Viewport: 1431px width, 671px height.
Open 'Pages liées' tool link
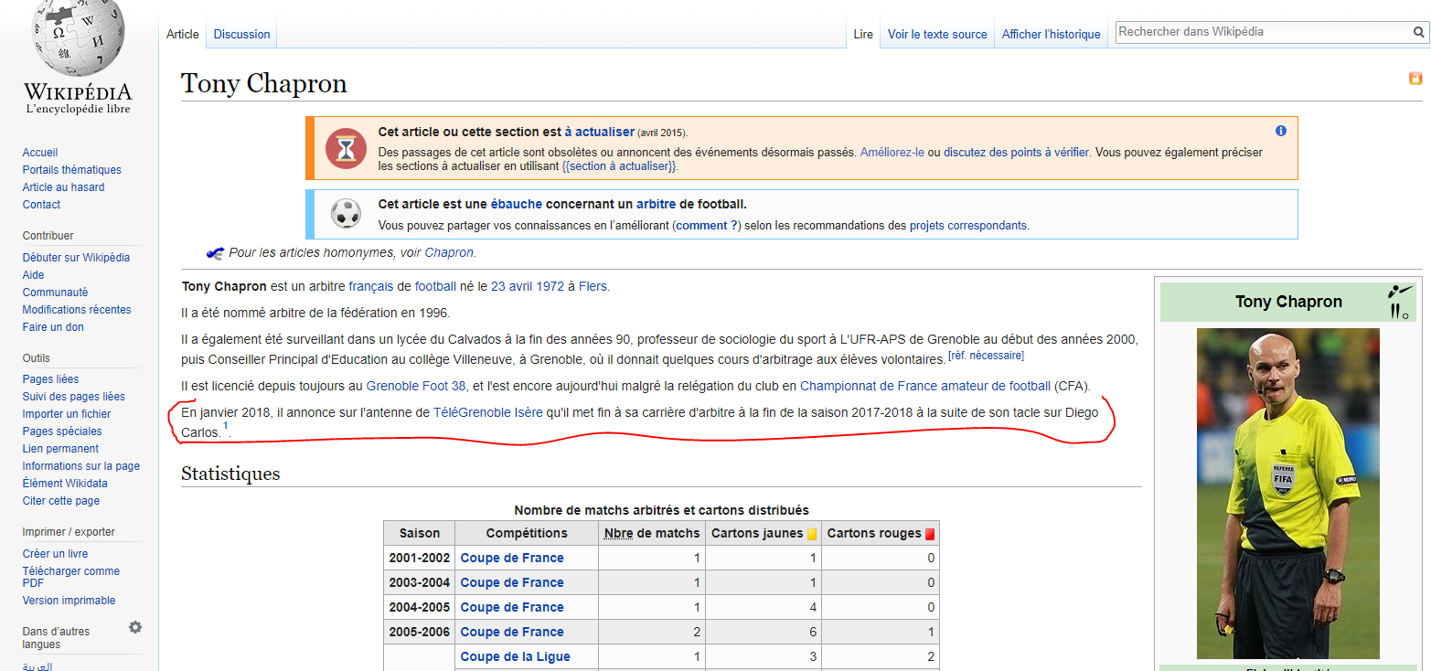(51, 379)
